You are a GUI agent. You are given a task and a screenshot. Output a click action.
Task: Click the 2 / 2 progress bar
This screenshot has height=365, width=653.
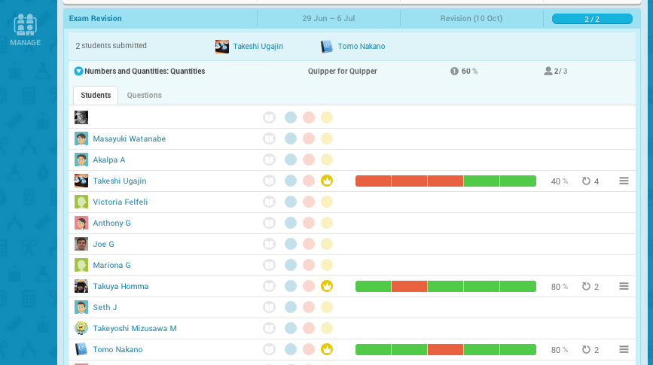[x=592, y=19]
